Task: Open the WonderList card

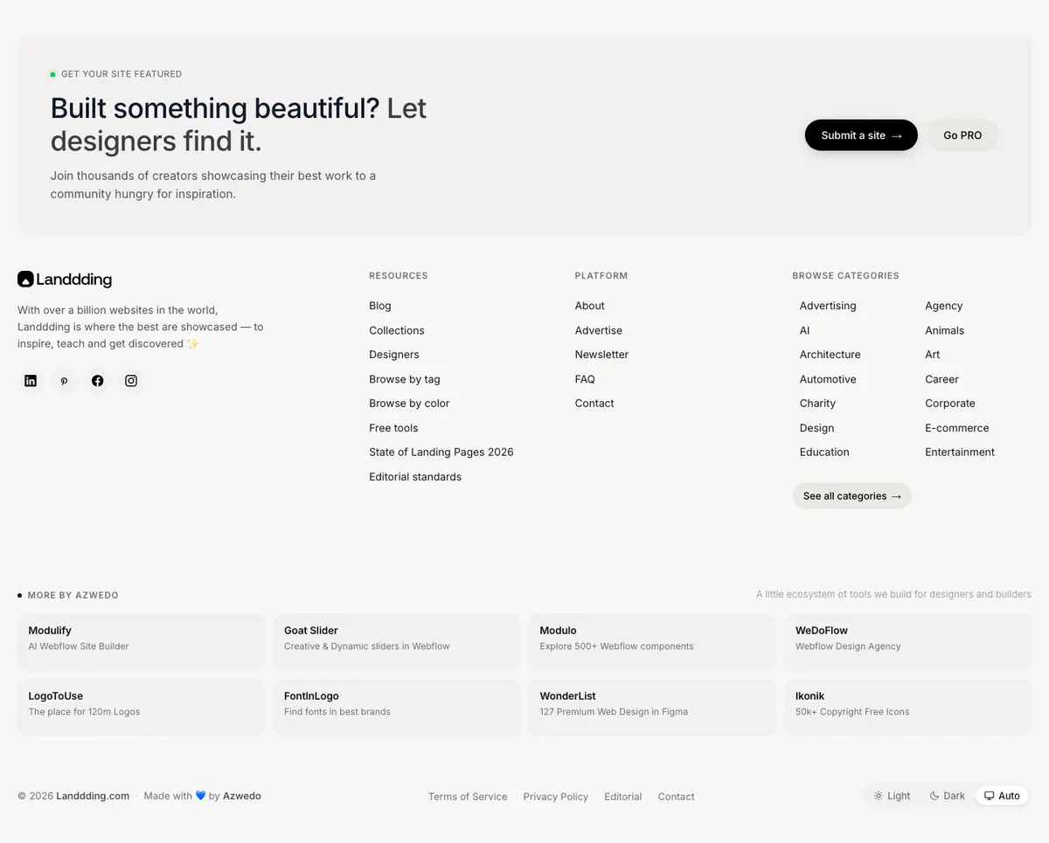Action: click(x=652, y=706)
